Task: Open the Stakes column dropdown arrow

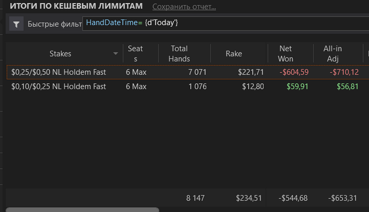Action: coord(115,53)
